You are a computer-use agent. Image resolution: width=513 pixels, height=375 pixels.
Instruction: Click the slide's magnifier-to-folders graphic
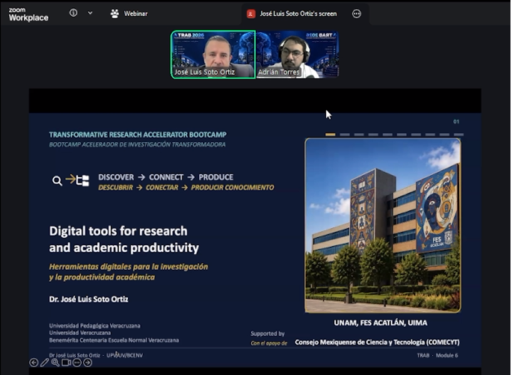tap(71, 180)
